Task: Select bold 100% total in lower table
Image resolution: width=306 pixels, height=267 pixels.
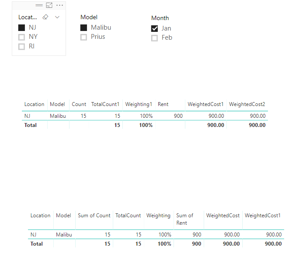Action: click(x=164, y=243)
